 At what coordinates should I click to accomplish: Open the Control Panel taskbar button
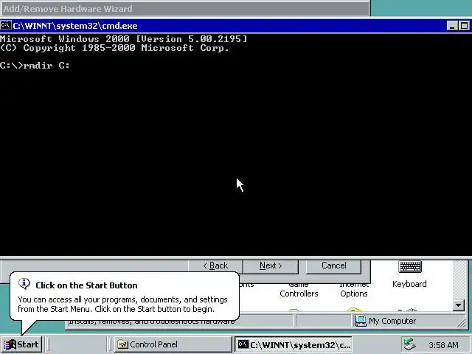click(173, 344)
